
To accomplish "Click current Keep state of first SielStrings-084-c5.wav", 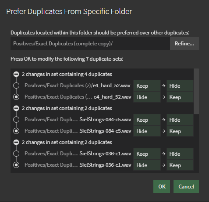I will [147, 120].
